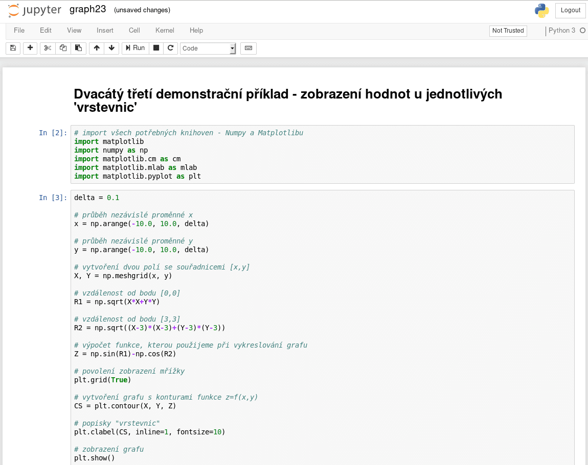Viewport: 588px width, 465px height.
Task: Open the cell type Code dropdown
Action: click(x=208, y=48)
